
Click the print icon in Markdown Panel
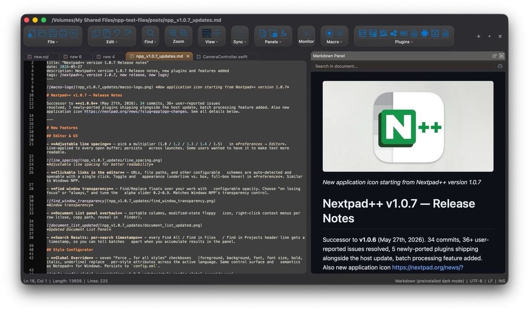[x=500, y=66]
